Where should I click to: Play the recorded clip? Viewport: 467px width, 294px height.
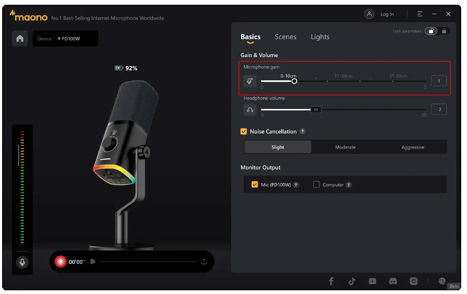point(93,262)
